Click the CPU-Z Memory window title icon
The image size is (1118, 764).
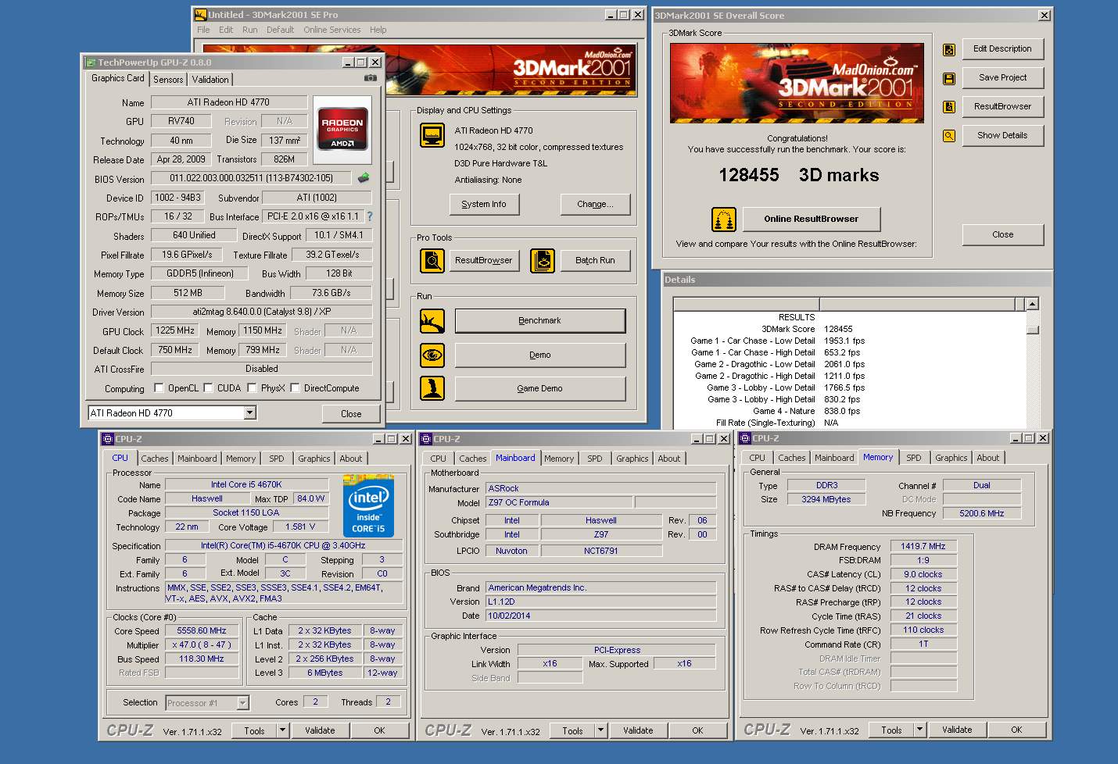pyautogui.click(x=745, y=438)
